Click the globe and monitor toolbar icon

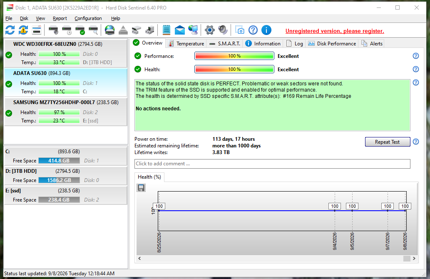[x=193, y=30]
